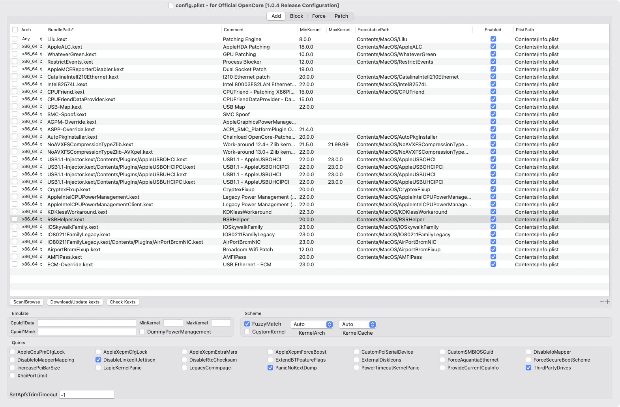
Task: Click the Emulate MinKernel input field
Action: pyautogui.click(x=173, y=323)
